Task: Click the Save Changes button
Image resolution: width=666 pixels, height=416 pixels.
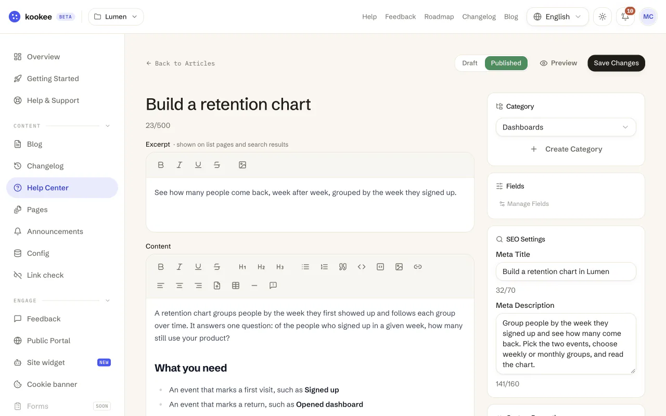Action: (x=617, y=63)
